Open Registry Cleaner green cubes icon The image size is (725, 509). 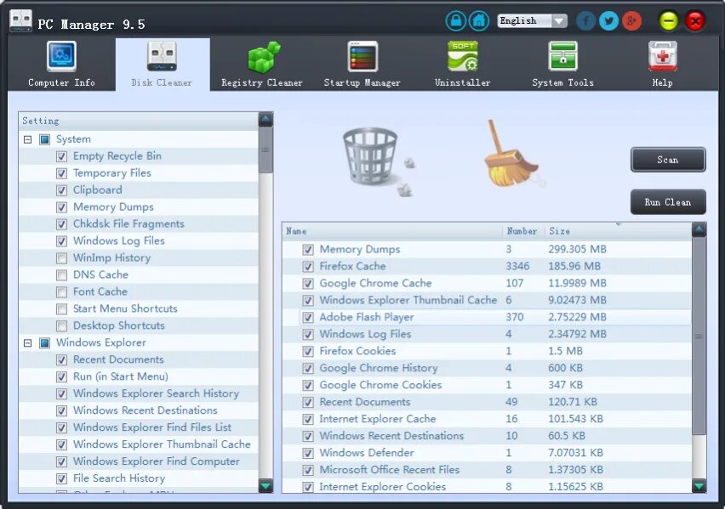264,57
